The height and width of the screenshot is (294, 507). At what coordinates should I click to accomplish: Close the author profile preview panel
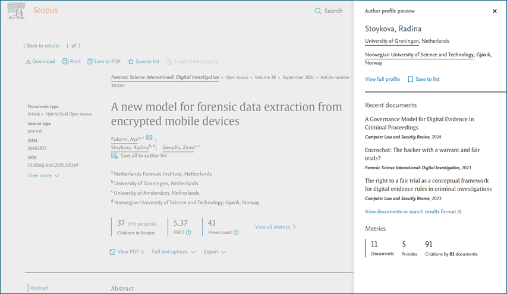pos(495,11)
